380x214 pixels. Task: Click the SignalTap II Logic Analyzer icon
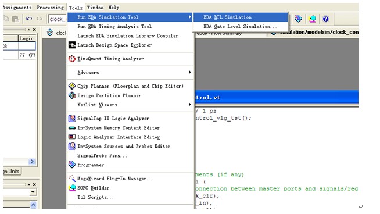click(x=72, y=119)
